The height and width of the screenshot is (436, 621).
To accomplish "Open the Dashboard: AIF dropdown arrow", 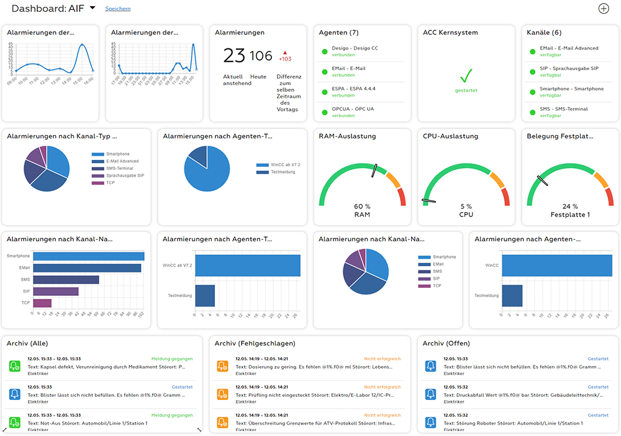I will [93, 7].
